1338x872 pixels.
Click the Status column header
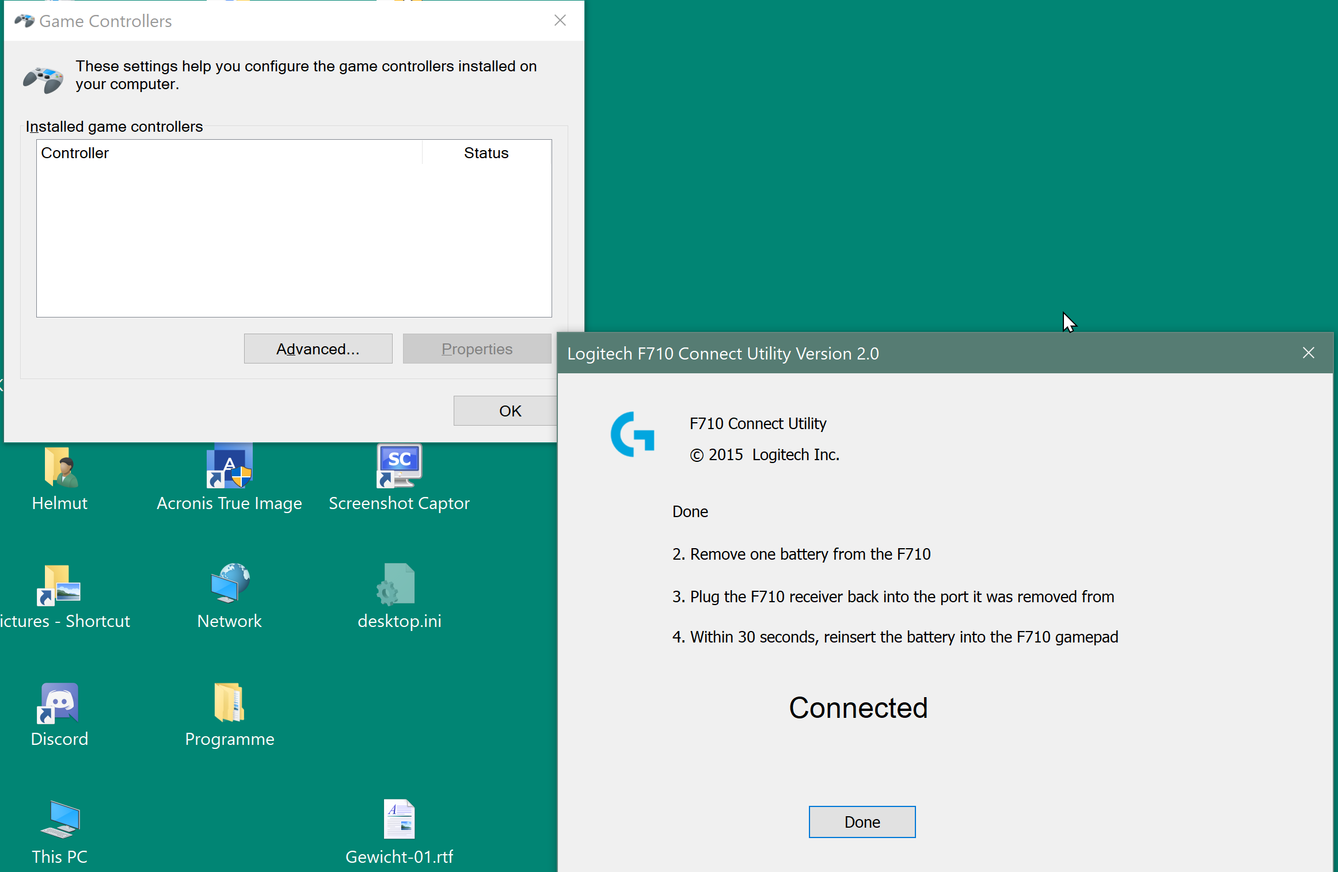[486, 153]
